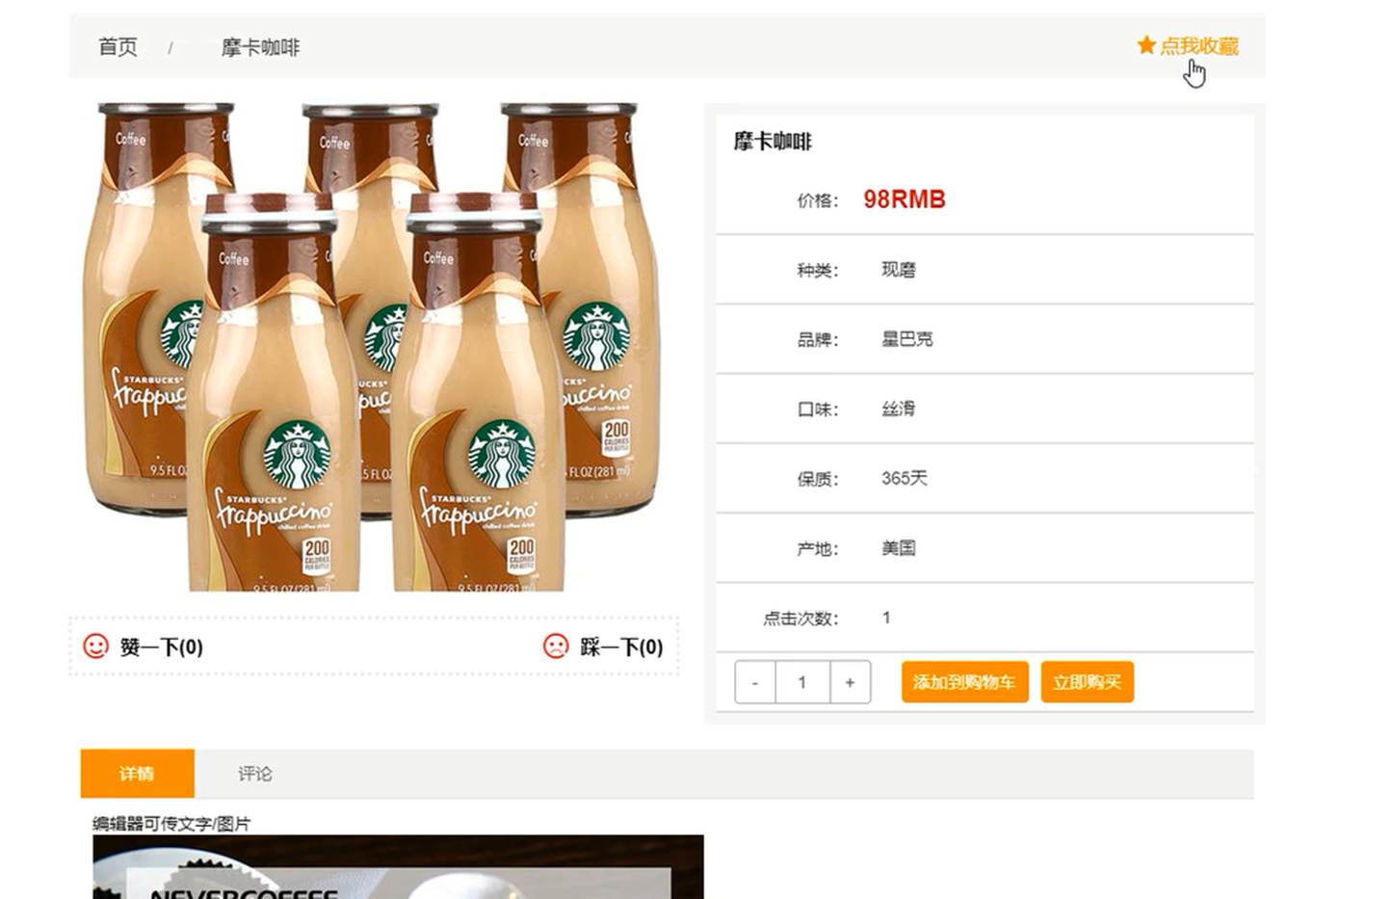Click the product title 摩卡咖啡

click(773, 142)
